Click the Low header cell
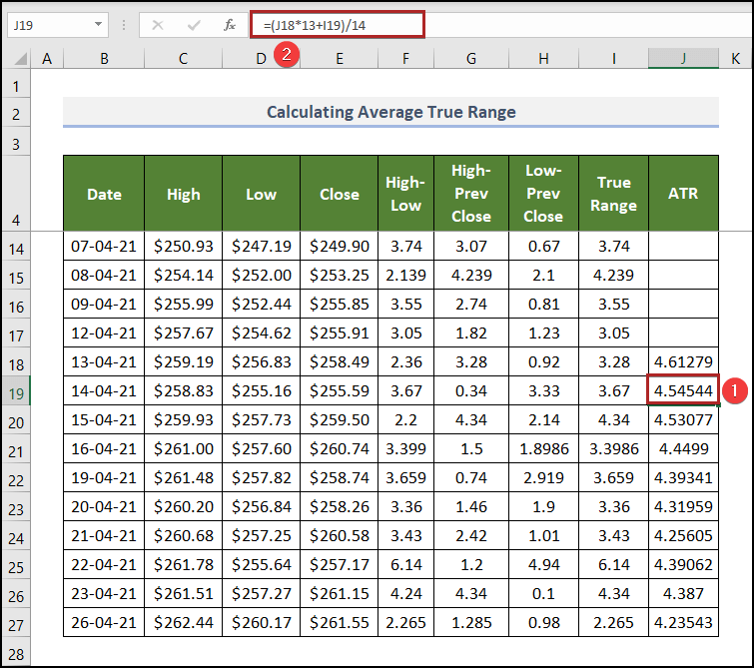 point(261,194)
